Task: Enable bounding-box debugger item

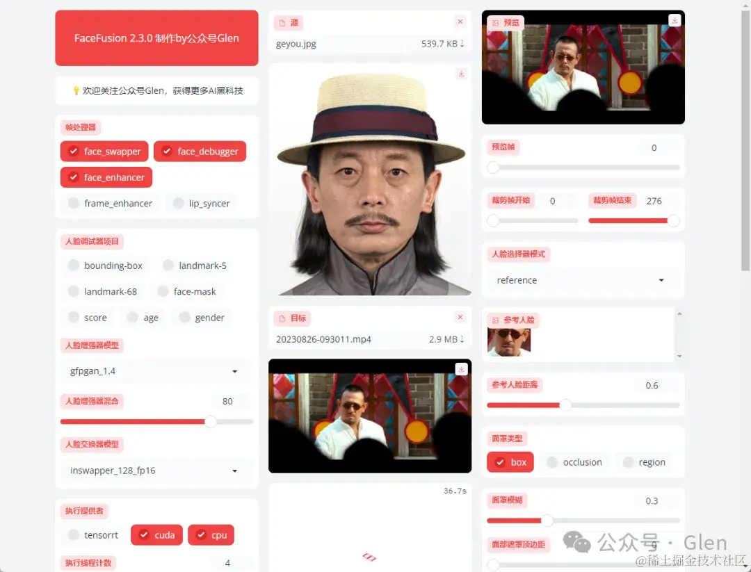Action: pyautogui.click(x=105, y=265)
